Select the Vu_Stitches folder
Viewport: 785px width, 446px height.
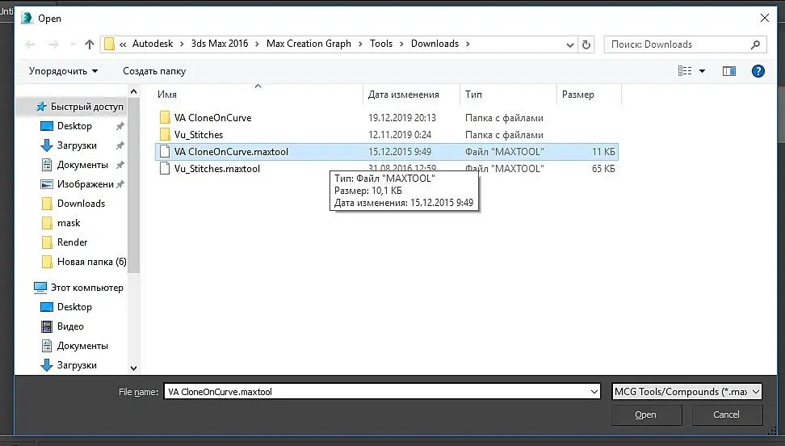(198, 135)
